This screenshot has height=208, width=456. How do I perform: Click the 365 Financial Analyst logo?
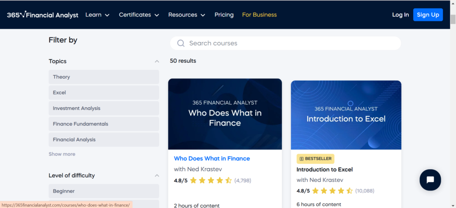click(42, 15)
